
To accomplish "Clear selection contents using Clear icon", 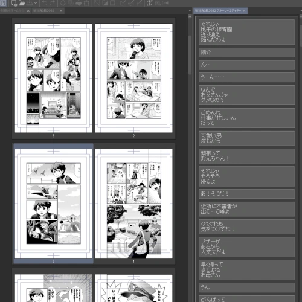I will [63, 3].
